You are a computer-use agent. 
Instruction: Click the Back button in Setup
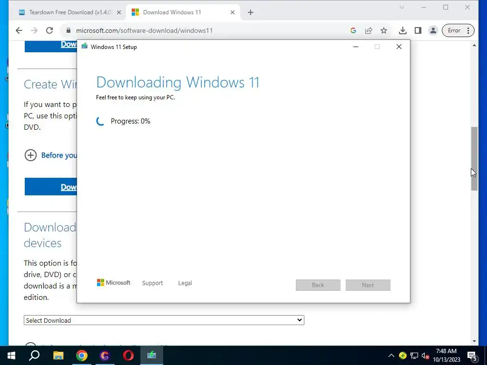(x=318, y=285)
